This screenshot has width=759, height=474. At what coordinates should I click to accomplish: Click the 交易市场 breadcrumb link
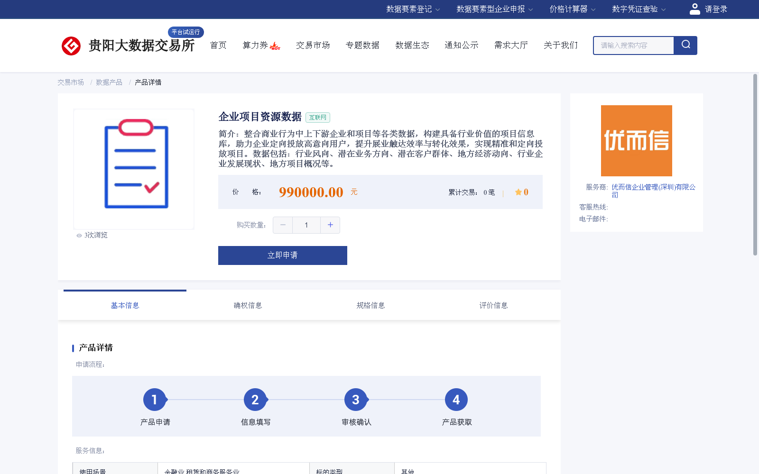tap(71, 82)
